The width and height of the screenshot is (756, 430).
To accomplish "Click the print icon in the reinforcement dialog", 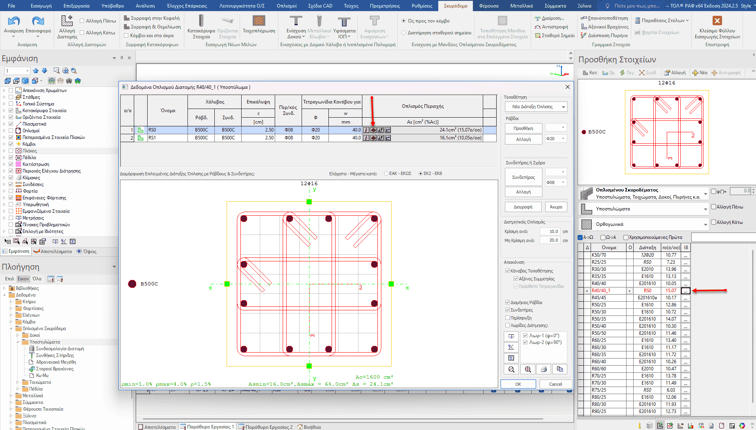I will coord(544,369).
